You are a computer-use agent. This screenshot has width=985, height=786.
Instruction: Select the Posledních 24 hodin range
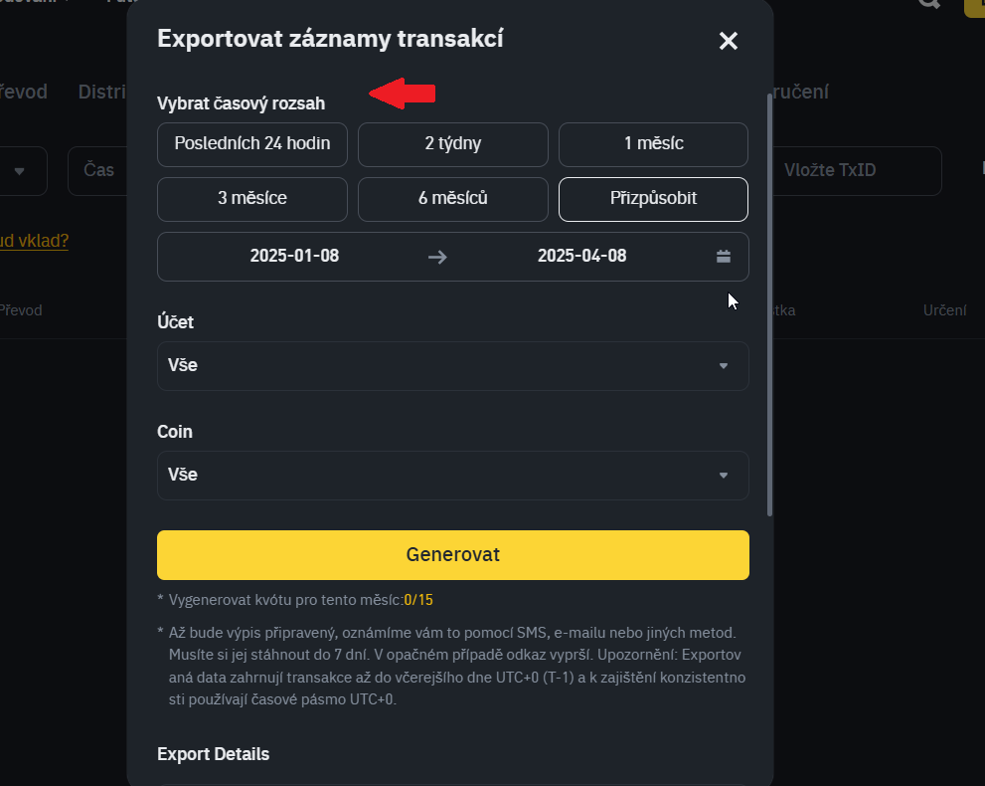point(252,144)
